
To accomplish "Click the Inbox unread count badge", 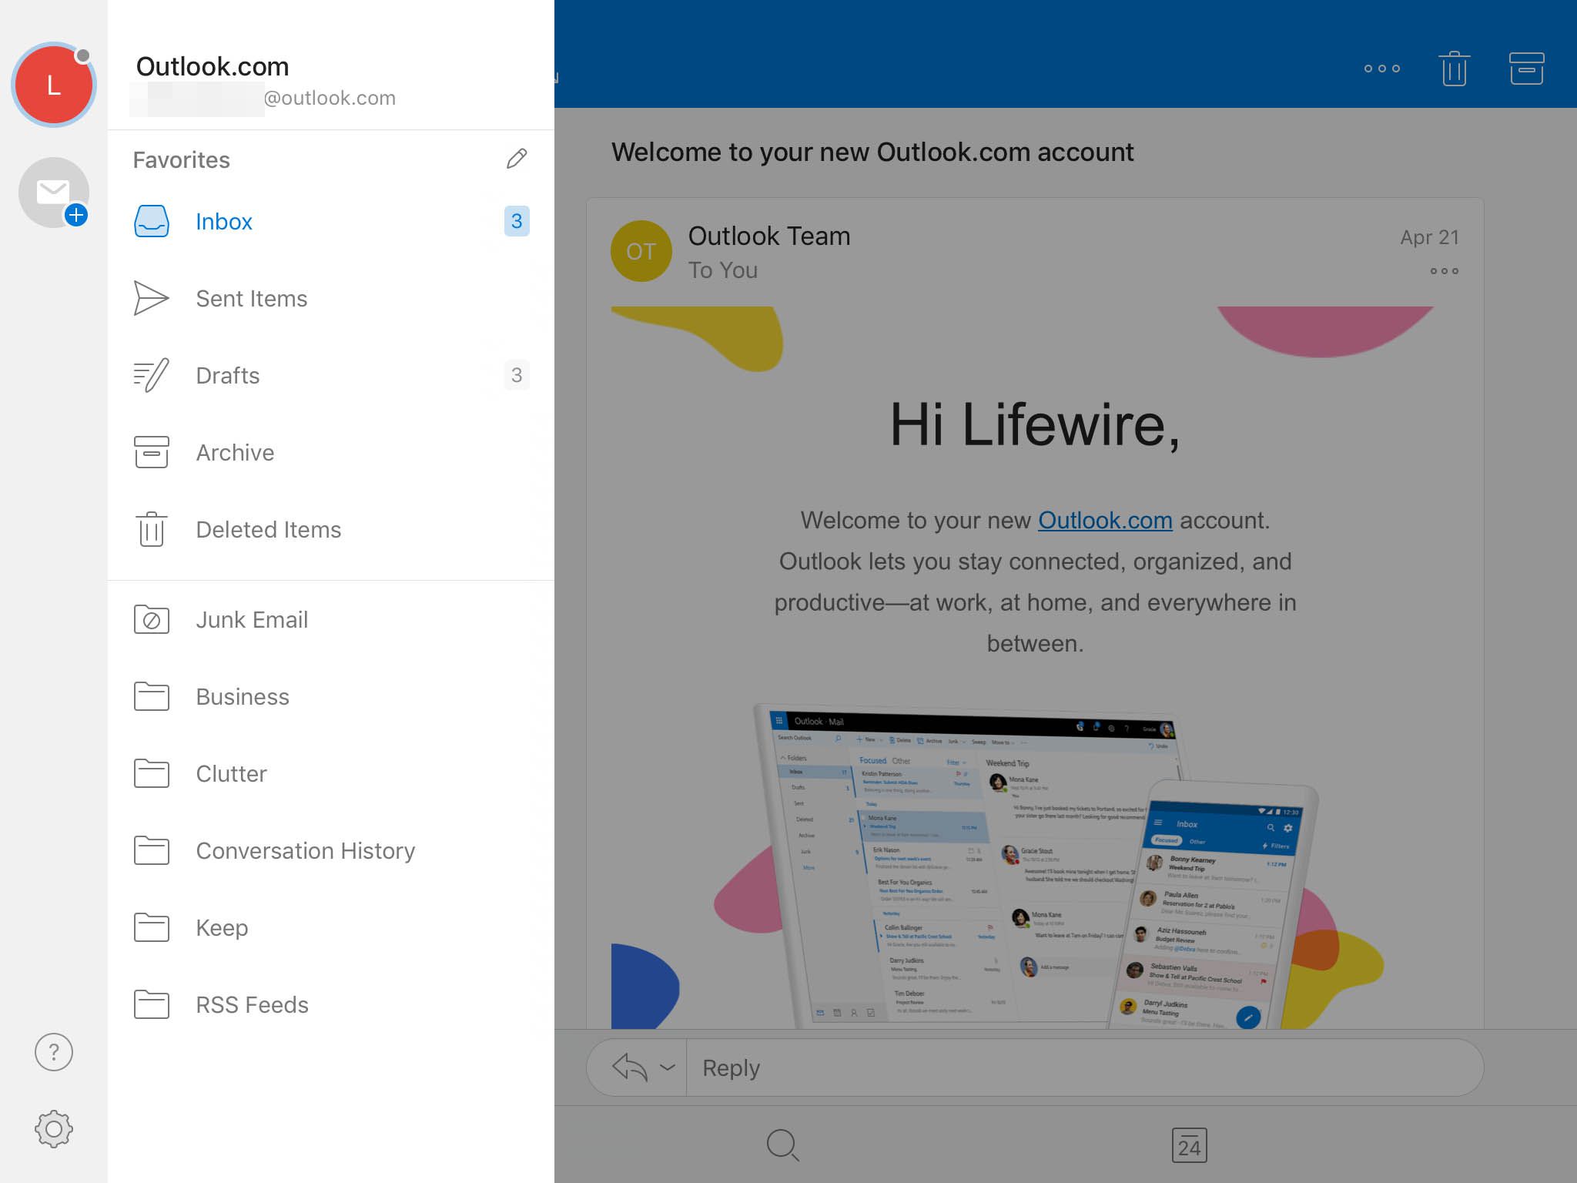I will [517, 221].
